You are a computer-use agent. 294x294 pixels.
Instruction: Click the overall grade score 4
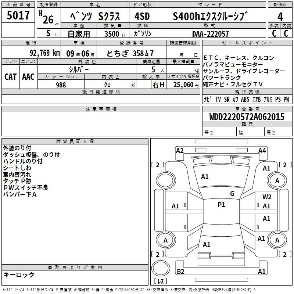(280, 17)
